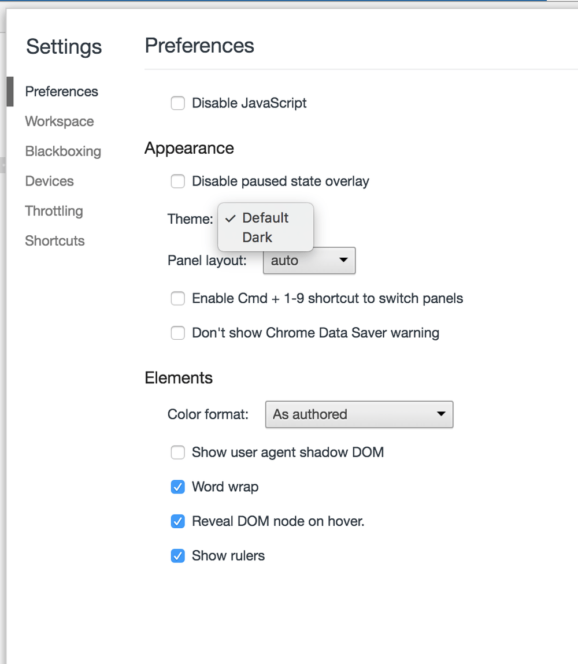
Task: Check Disable paused state overlay
Action: [x=178, y=181]
